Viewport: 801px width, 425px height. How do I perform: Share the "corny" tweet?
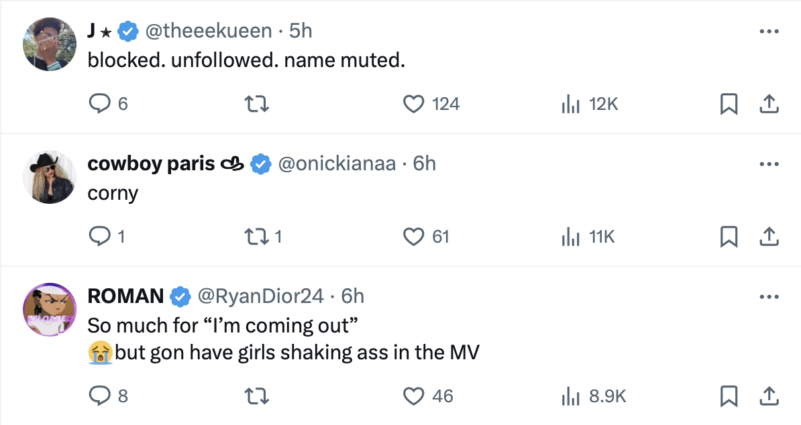[x=769, y=237]
